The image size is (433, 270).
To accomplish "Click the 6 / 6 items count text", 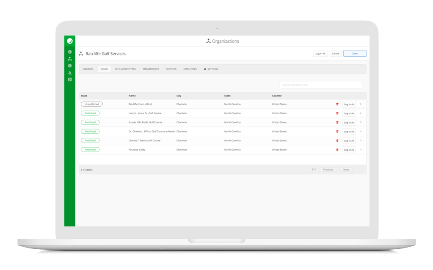I will click(x=87, y=170).
